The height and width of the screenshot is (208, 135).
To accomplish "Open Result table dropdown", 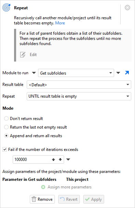I will click(x=79, y=85).
